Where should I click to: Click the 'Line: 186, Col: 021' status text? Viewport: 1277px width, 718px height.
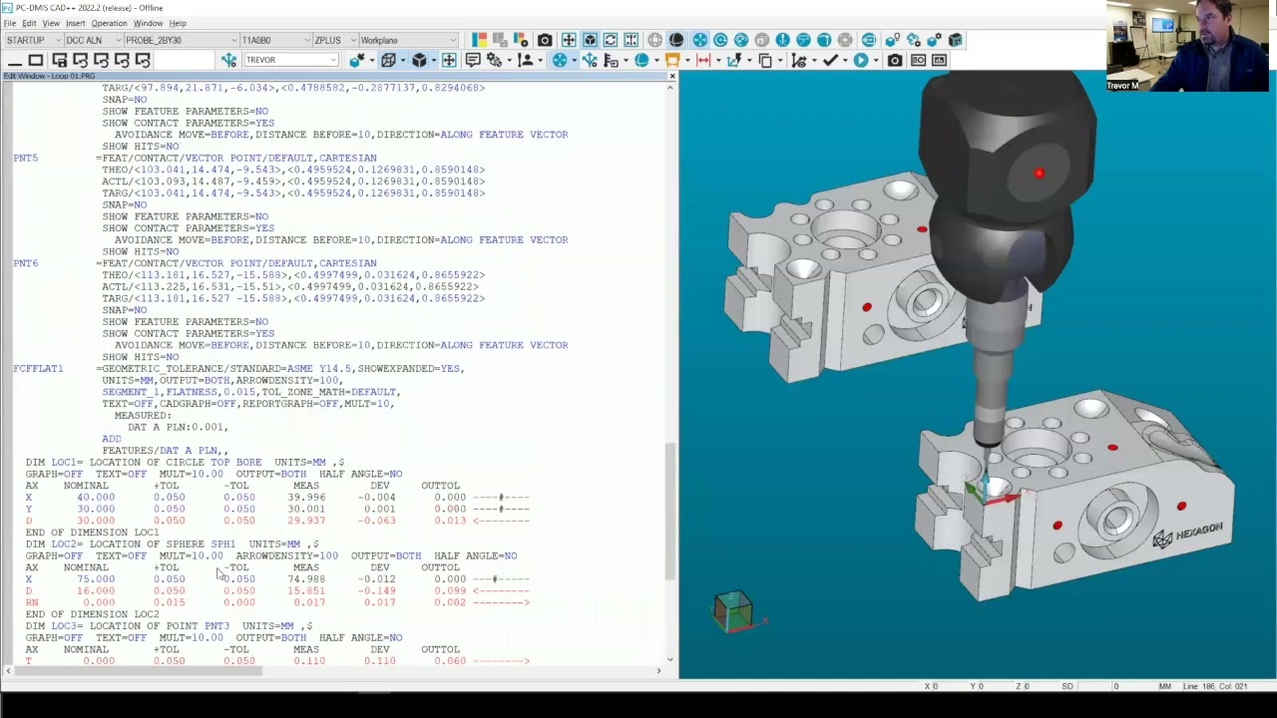coord(1215,686)
